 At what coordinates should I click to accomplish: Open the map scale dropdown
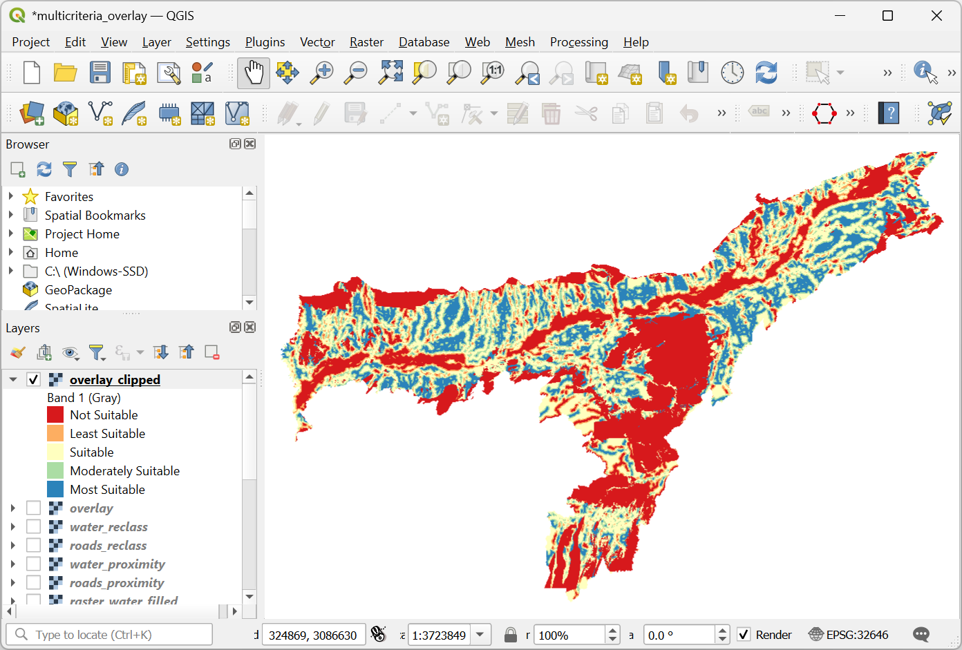click(x=481, y=635)
